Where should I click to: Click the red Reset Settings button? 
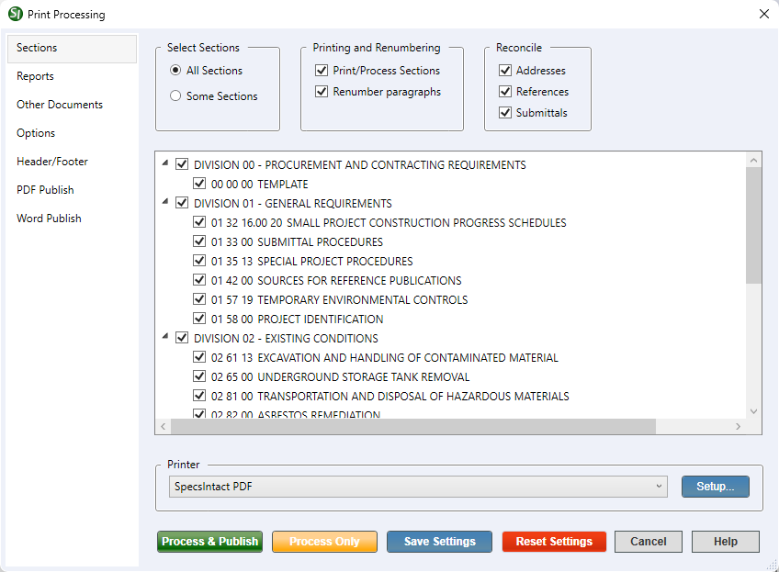pos(554,542)
